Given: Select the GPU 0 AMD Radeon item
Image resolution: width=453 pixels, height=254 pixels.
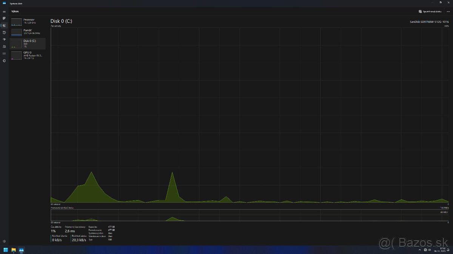Looking at the screenshot, I should [28, 55].
